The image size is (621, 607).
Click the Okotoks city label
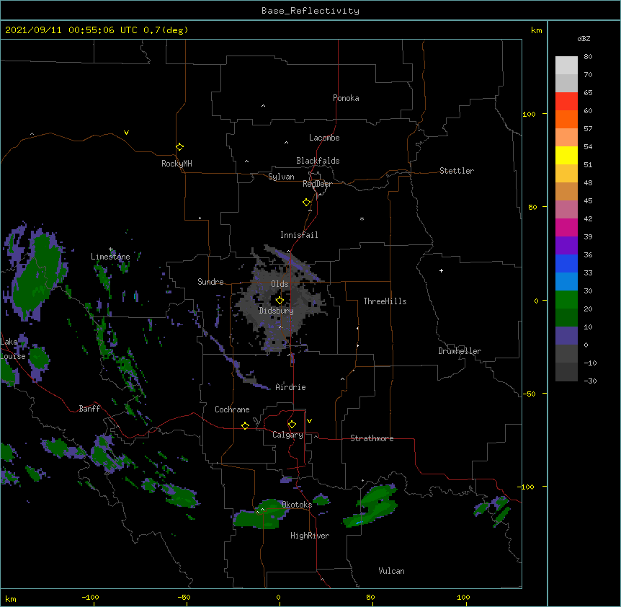point(297,505)
